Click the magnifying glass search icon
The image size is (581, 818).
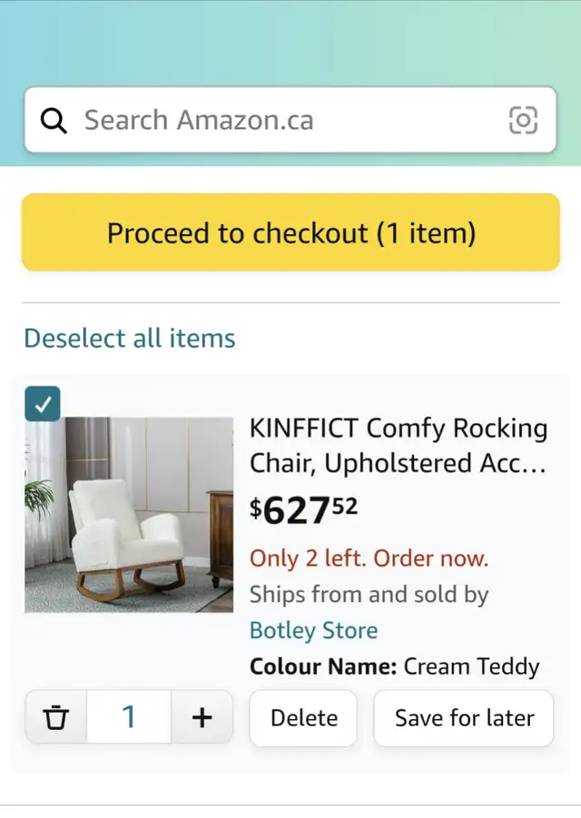54,120
